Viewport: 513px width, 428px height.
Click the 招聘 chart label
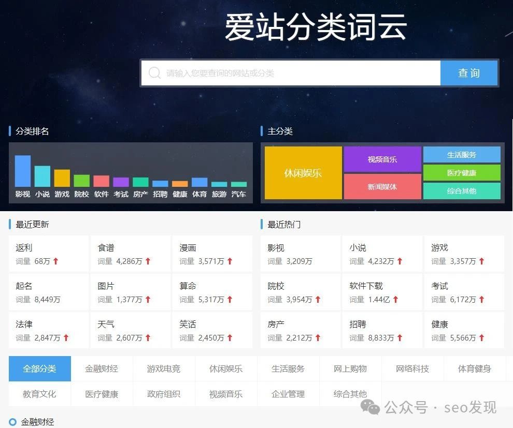160,194
